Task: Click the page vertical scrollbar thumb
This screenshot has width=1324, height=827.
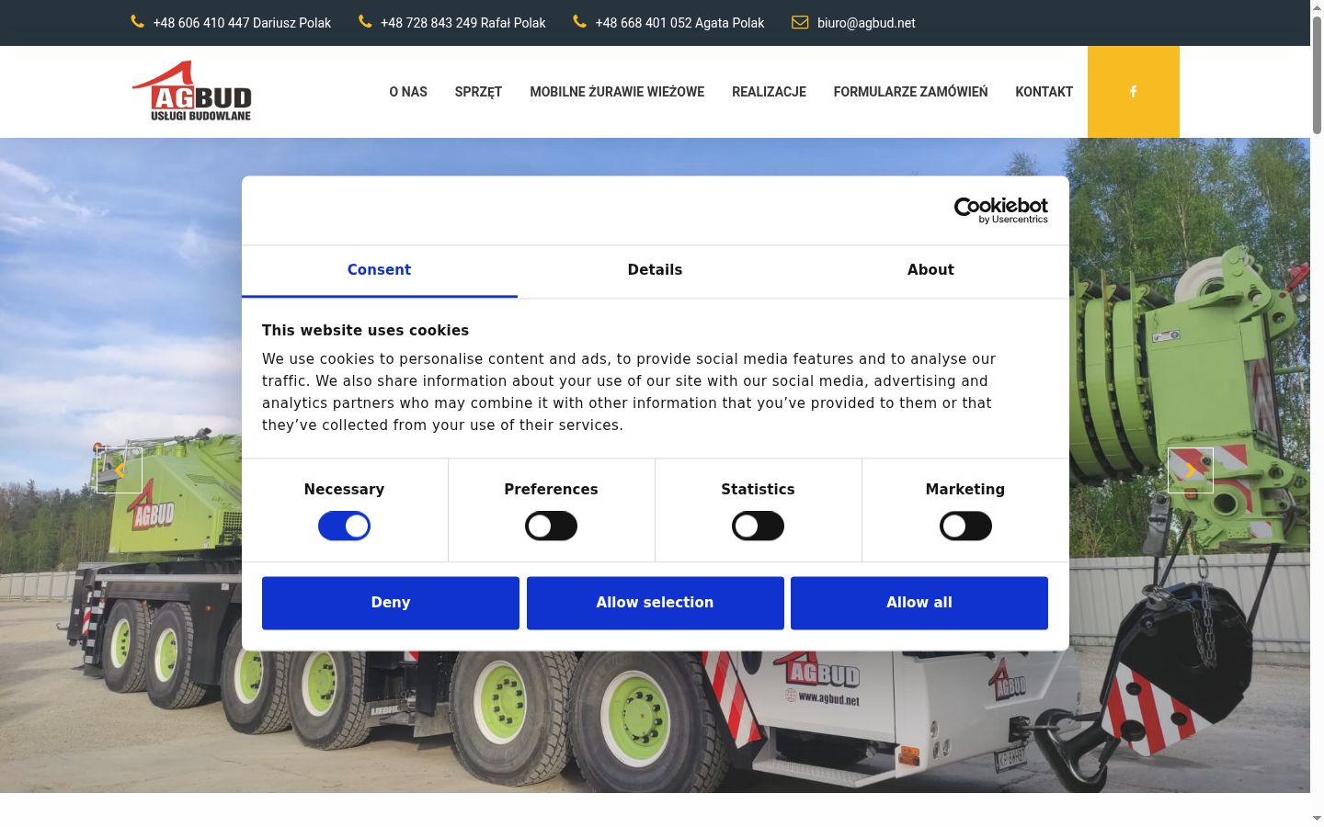Action: point(1317,75)
